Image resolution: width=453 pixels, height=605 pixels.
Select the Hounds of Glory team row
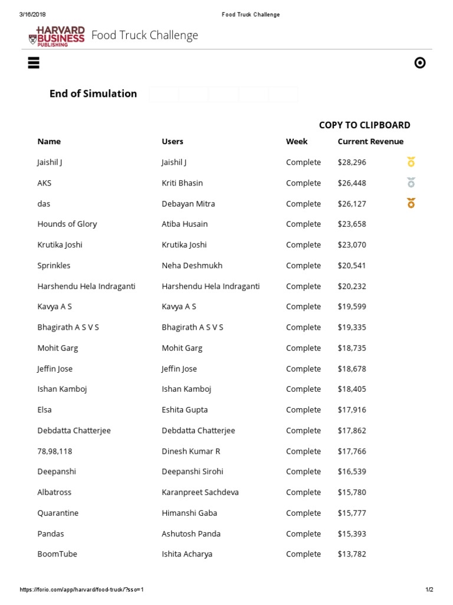click(x=67, y=224)
